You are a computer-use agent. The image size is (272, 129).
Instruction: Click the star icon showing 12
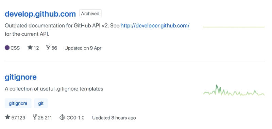point(30,47)
